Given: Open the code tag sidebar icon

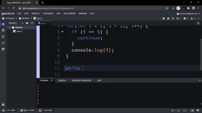Looking at the screenshot, I should click(3, 43).
